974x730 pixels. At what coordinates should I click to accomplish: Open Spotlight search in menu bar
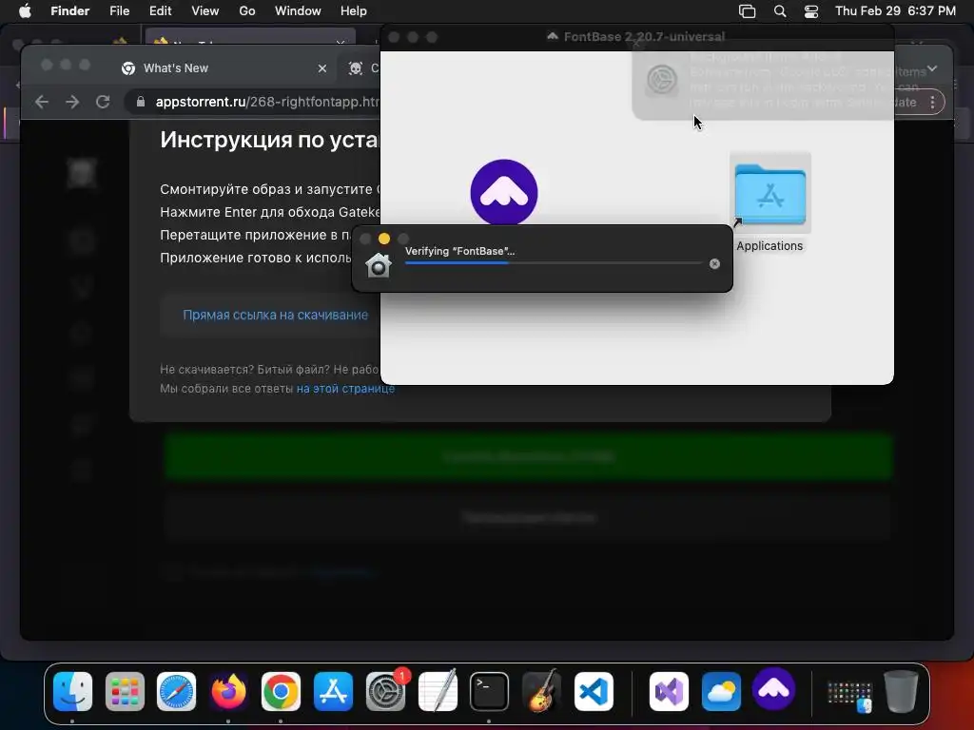(x=780, y=11)
